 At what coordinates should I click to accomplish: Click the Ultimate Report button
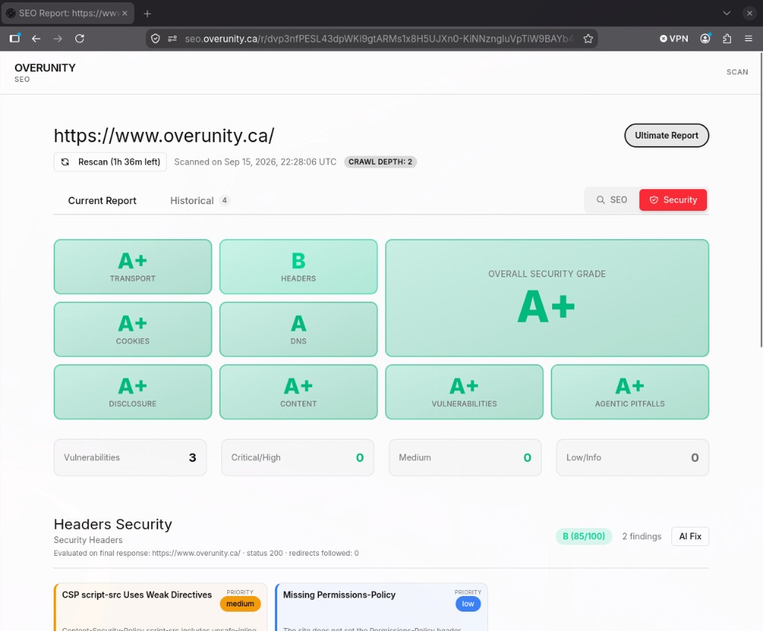666,136
